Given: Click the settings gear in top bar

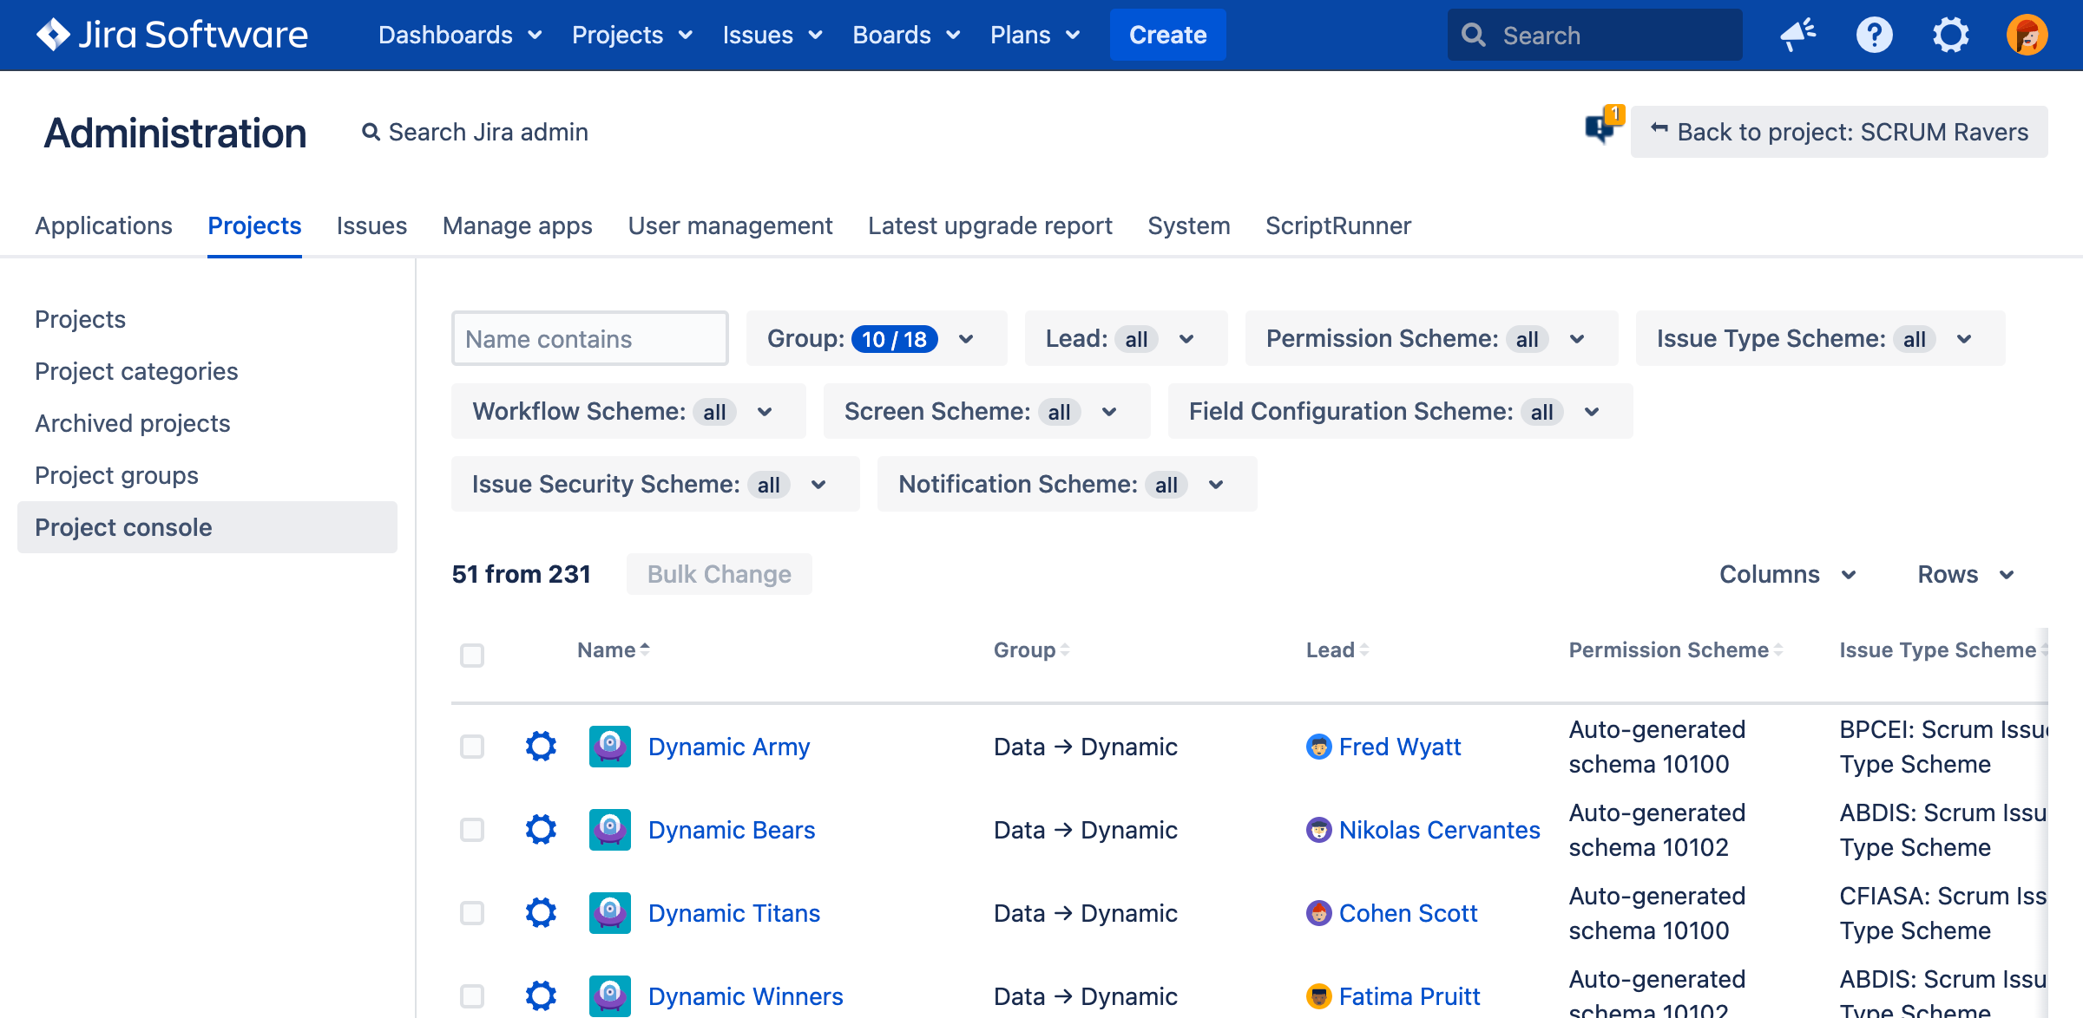Looking at the screenshot, I should tap(1950, 35).
